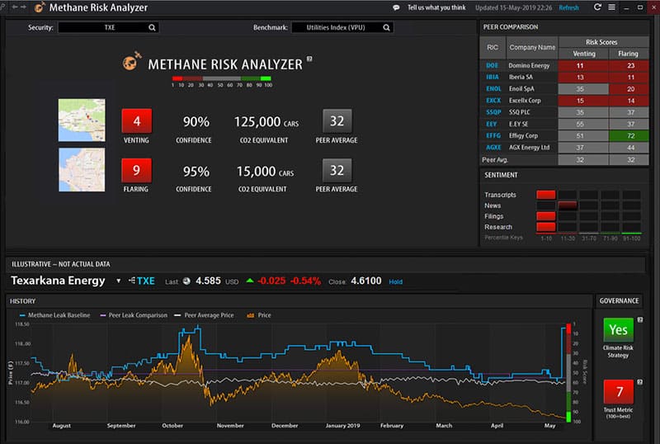
Task: Click the green up-triangle price indicator
Action: tap(250, 281)
